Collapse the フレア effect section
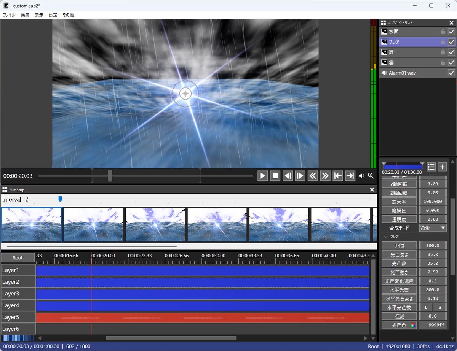The image size is (457, 351). coord(385,237)
